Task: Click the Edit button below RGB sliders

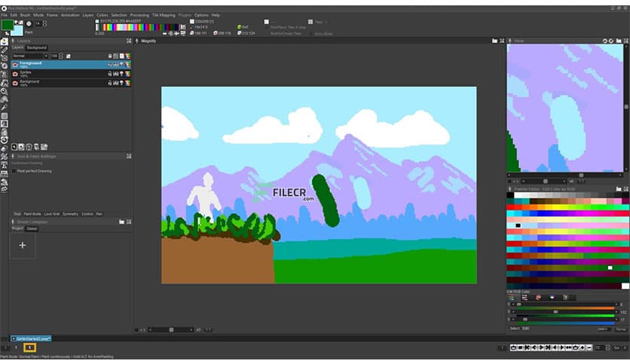Action: coord(526,328)
